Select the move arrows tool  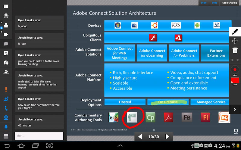click(235, 41)
